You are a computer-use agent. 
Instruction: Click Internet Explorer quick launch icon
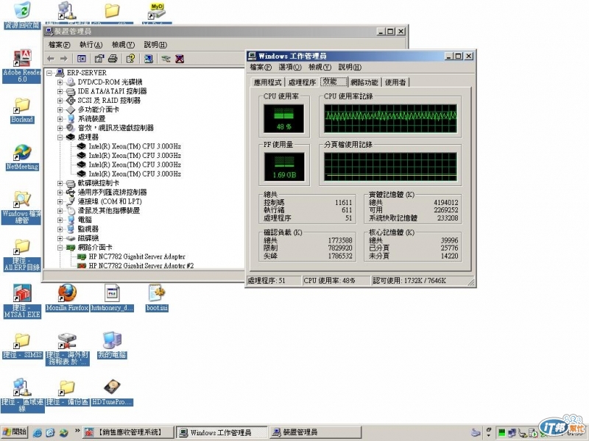(38, 432)
